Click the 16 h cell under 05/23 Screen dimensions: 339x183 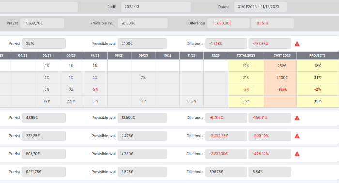(47, 101)
